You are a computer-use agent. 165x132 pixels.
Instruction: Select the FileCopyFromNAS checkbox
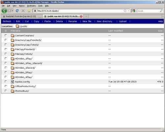pos(6,49)
